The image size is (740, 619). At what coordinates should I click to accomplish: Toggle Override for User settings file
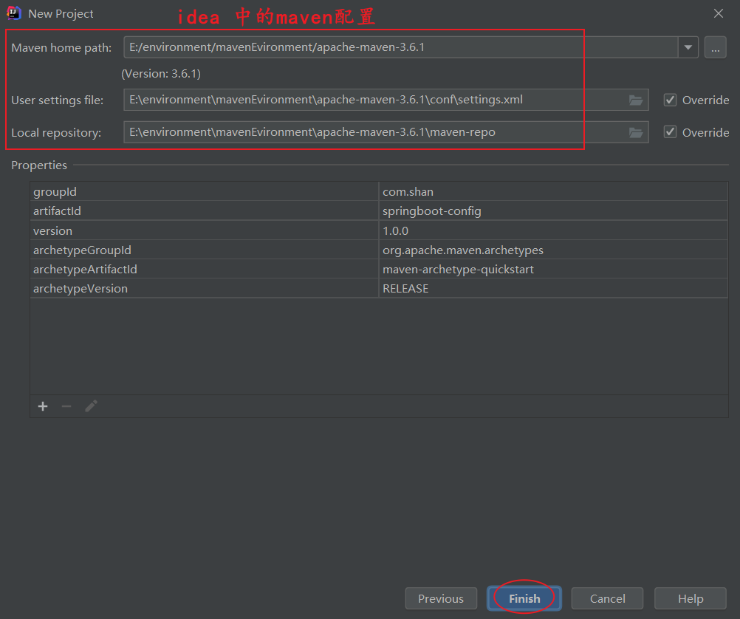click(670, 100)
